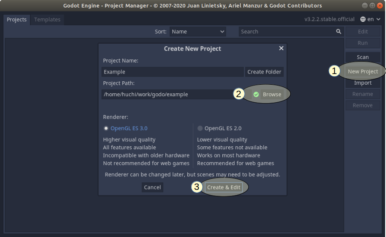Click the search magnifier icon
Image resolution: width=386 pixels, height=237 pixels.
coord(339,32)
